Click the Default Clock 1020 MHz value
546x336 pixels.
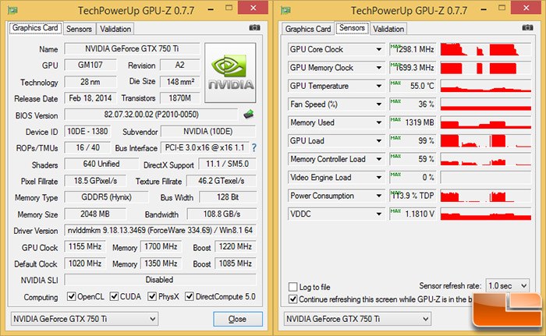pyautogui.click(x=84, y=263)
